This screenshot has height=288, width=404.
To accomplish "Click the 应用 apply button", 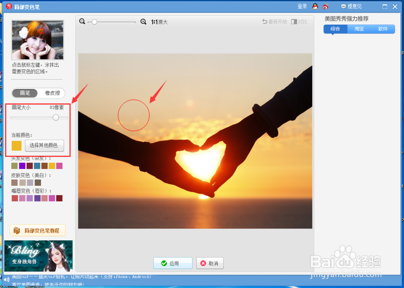I will click(173, 263).
